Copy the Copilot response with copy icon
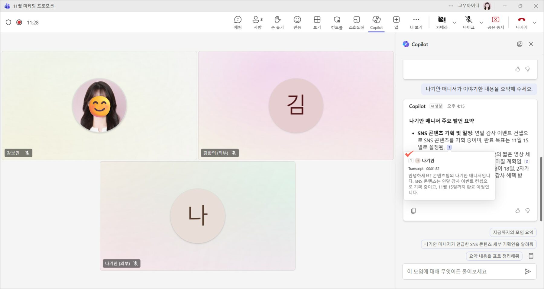The width and height of the screenshot is (544, 289). pyautogui.click(x=413, y=210)
